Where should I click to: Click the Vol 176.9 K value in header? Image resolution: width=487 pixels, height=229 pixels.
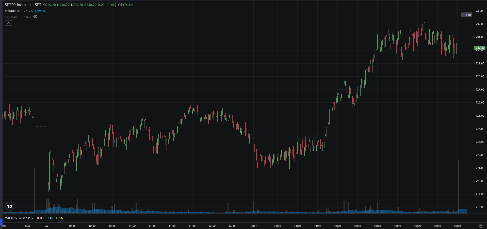pos(125,5)
